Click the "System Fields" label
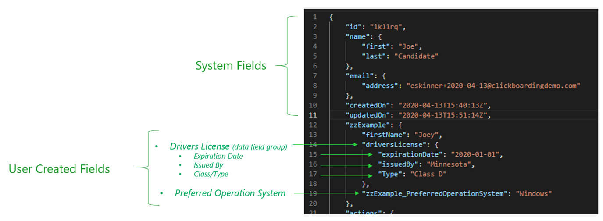Screen dimensions: 603x221 click(x=231, y=66)
